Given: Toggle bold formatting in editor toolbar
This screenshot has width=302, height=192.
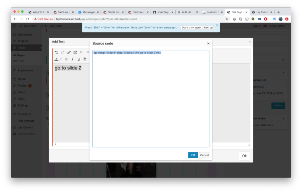Looking at the screenshot, I should click(66, 59).
